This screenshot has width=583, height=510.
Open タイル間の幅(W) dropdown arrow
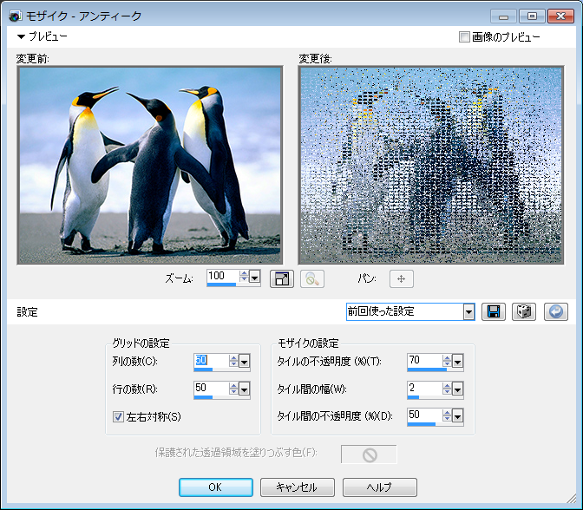(x=458, y=389)
